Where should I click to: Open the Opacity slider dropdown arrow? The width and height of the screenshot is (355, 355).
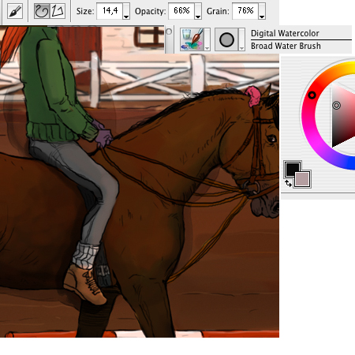pos(198,11)
